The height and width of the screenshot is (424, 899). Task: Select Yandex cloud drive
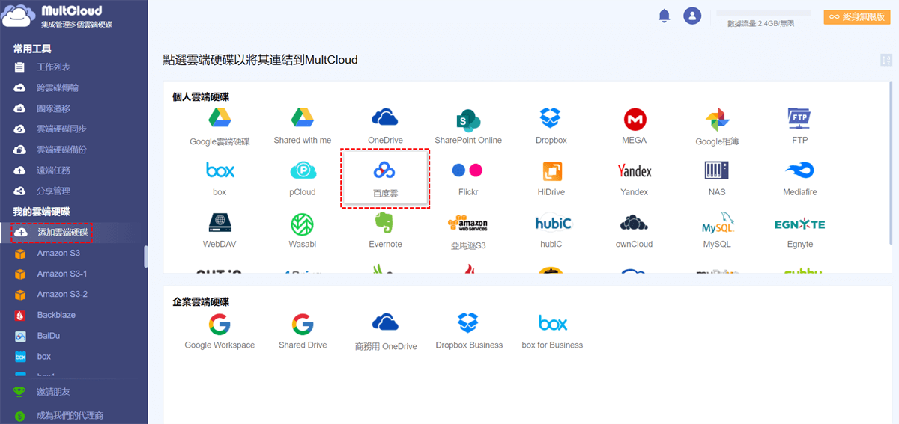pos(635,170)
